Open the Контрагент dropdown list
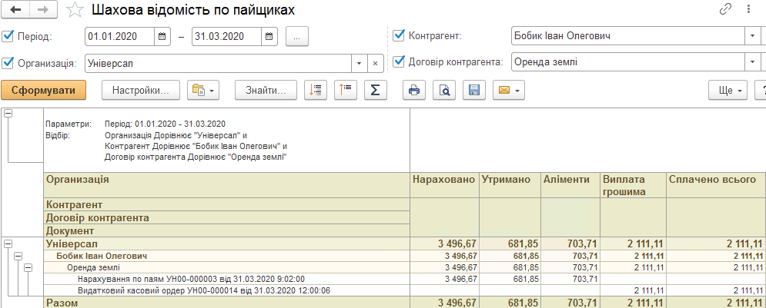The image size is (766, 308). [751, 36]
